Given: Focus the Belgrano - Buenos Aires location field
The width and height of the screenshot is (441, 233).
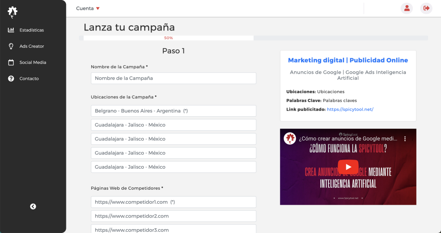Looking at the screenshot, I should tap(174, 111).
